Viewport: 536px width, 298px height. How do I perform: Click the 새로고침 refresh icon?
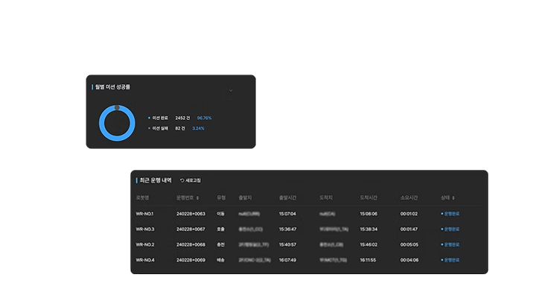tap(182, 180)
